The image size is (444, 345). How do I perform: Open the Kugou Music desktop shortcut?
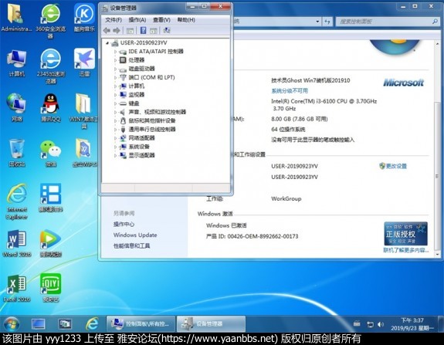[84, 17]
